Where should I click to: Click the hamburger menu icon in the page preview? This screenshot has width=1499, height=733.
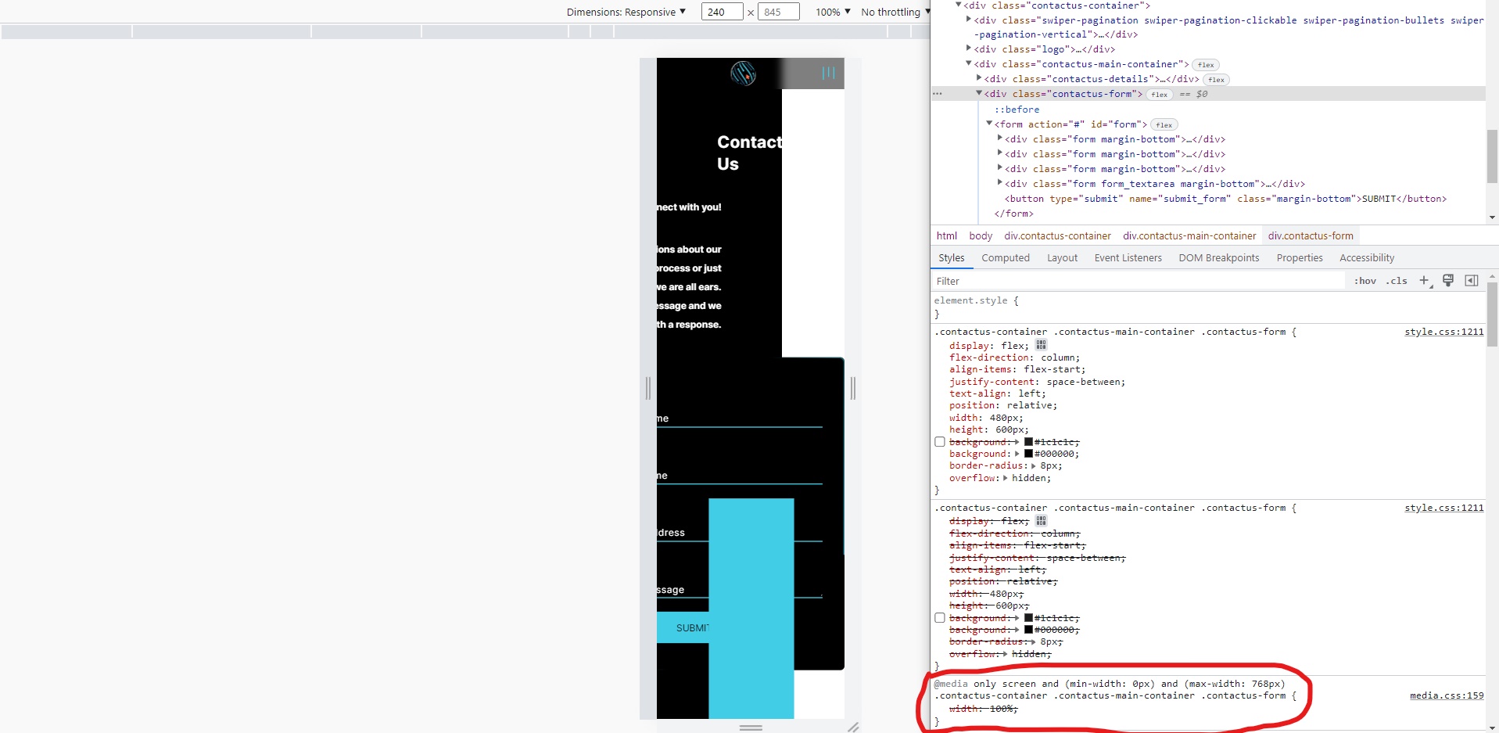click(x=829, y=73)
